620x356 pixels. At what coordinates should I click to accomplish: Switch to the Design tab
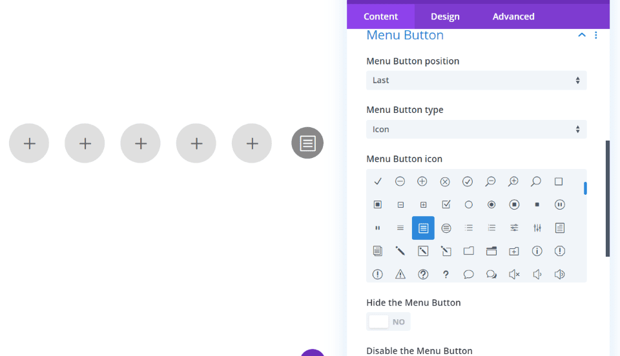coord(445,16)
